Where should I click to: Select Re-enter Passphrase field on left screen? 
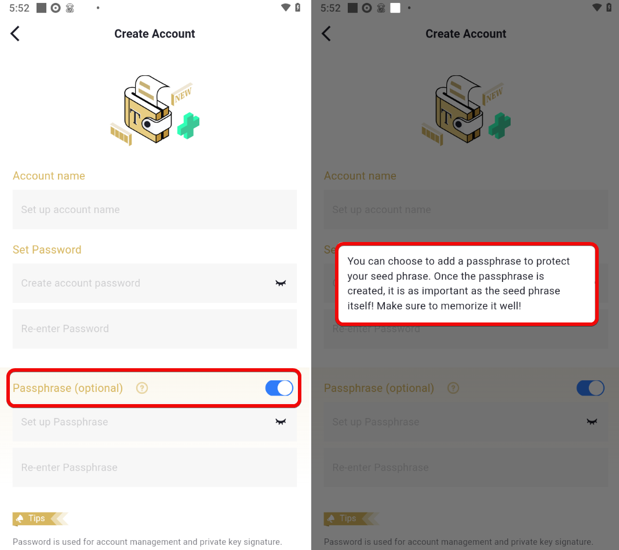tap(155, 467)
